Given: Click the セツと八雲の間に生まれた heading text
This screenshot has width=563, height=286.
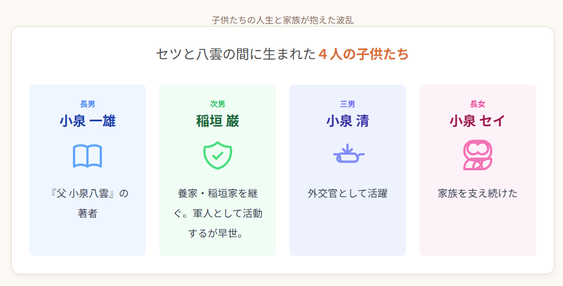Looking at the screenshot, I should pos(236,55).
